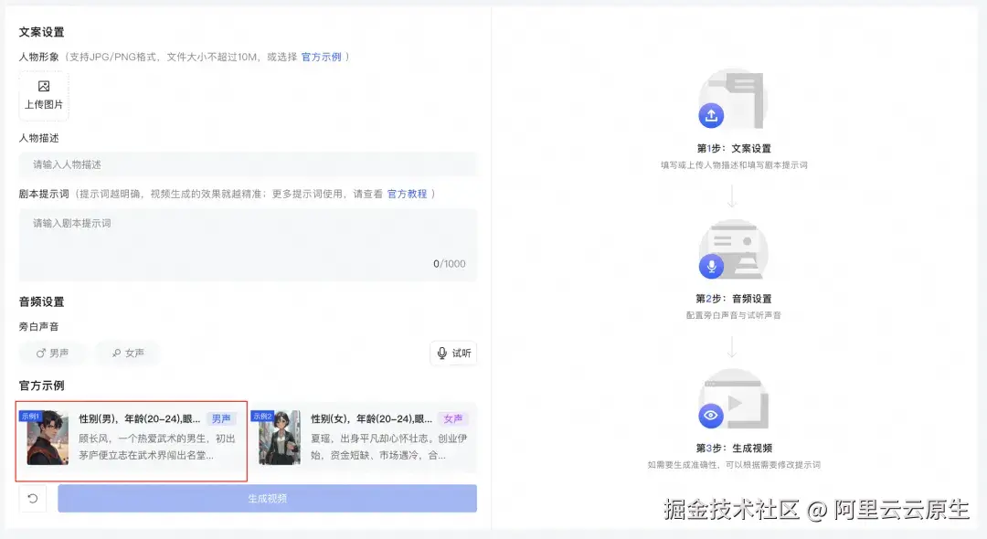This screenshot has height=539, width=987.
Task: Click the 请输入人物描述 input field
Action: (x=247, y=164)
